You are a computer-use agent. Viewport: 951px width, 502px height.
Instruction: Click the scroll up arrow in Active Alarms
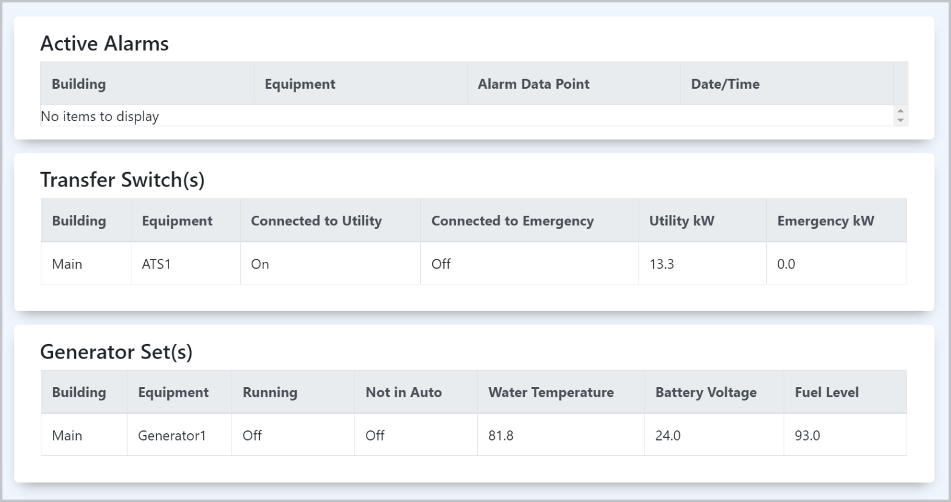click(901, 111)
